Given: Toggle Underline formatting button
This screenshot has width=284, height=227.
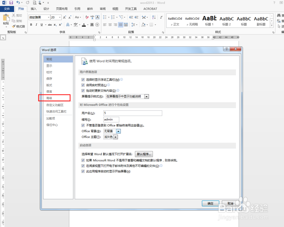Looking at the screenshot, I should tap(42, 25).
